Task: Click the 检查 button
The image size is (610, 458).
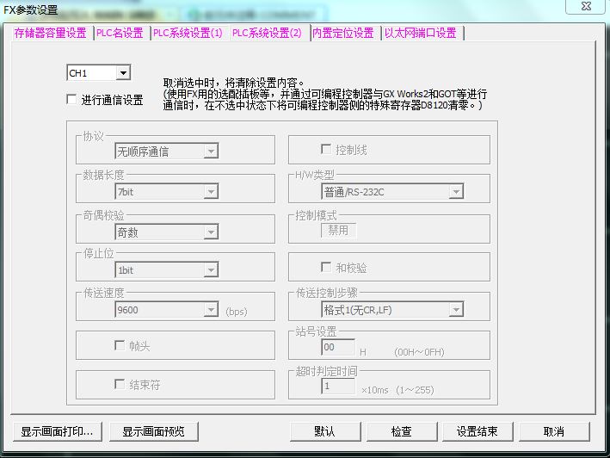Action: [401, 431]
